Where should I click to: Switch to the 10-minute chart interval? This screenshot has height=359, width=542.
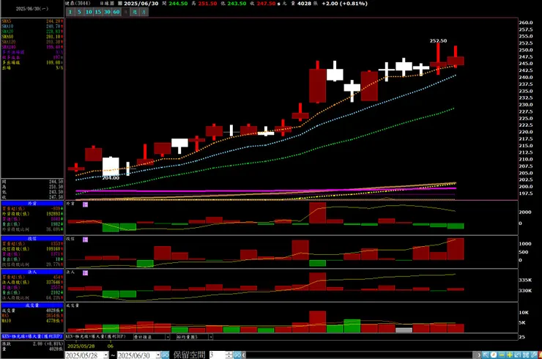click(89, 12)
